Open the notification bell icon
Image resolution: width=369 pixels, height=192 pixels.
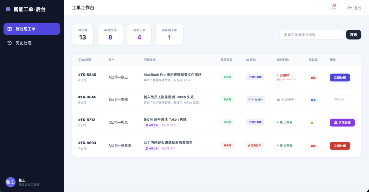click(x=333, y=8)
